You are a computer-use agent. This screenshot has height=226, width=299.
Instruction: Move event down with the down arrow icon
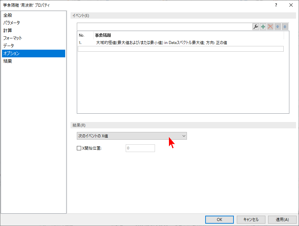(285, 27)
